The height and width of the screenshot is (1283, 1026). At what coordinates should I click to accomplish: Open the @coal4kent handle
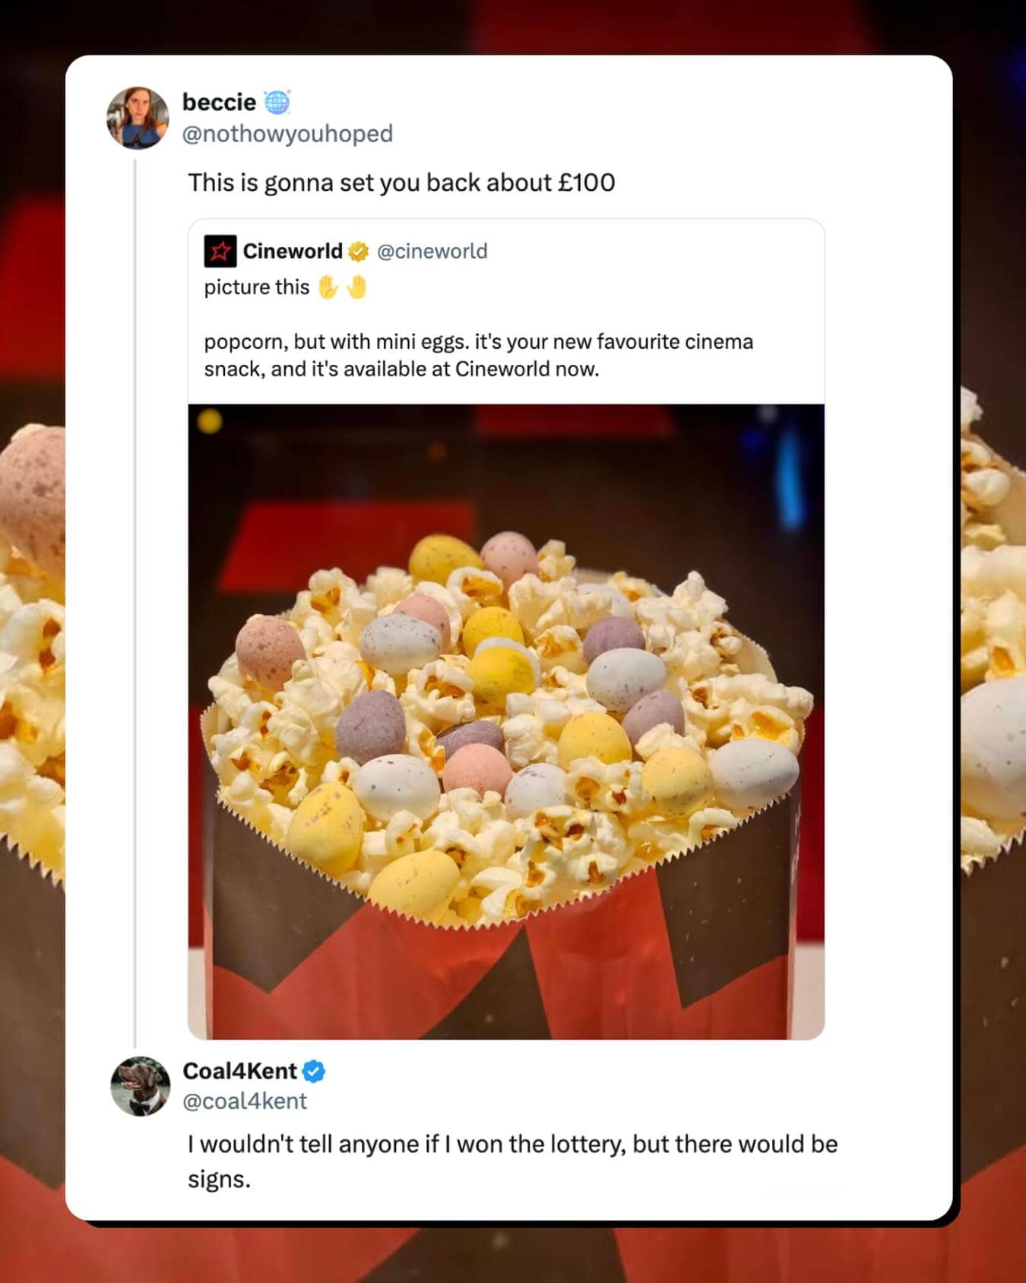pyautogui.click(x=245, y=1101)
